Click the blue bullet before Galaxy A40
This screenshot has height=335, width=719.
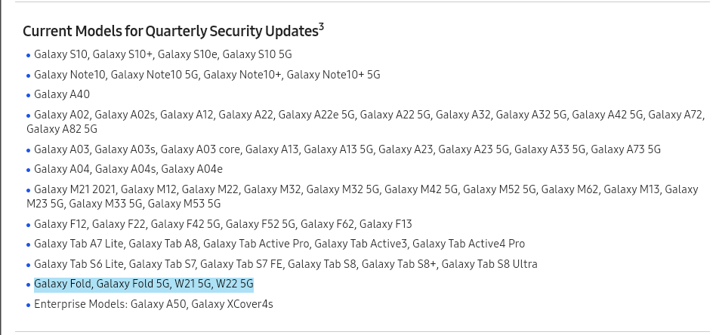pyautogui.click(x=29, y=95)
